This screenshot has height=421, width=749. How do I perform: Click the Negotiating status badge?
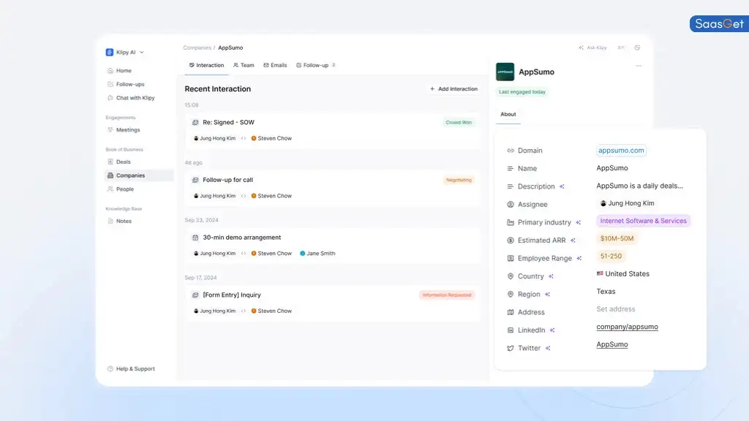point(459,180)
